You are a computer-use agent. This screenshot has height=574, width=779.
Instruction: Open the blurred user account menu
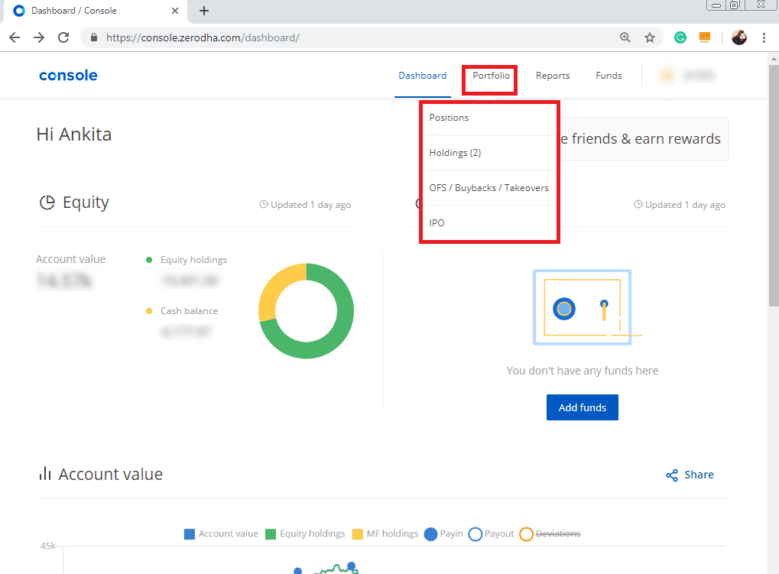(686, 76)
